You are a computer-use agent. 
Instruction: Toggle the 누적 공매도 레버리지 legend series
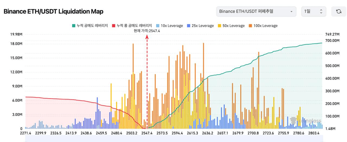click(90, 26)
